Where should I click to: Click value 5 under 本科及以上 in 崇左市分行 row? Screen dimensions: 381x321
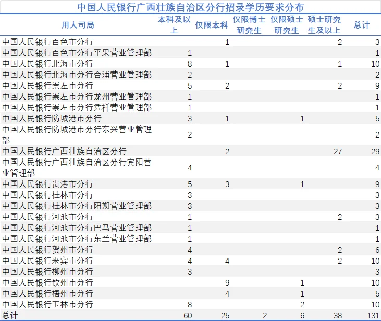pos(190,86)
